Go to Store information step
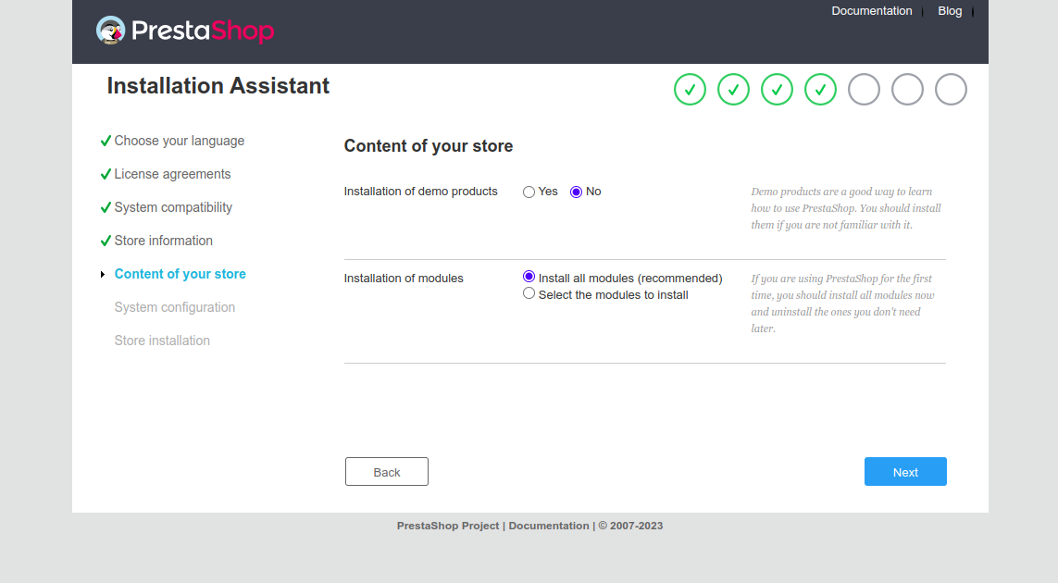1058x583 pixels. pyautogui.click(x=163, y=241)
